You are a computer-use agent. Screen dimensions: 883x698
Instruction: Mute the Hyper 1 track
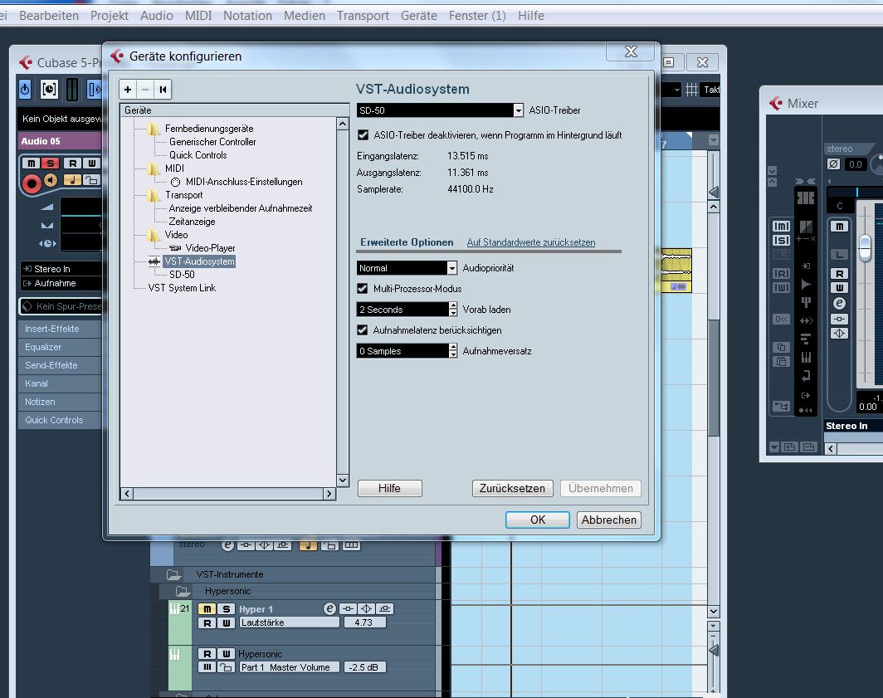(207, 609)
